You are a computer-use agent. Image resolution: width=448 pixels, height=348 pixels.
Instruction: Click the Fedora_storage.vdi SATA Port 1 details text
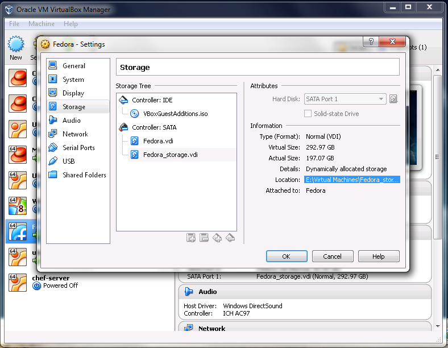pos(312,276)
